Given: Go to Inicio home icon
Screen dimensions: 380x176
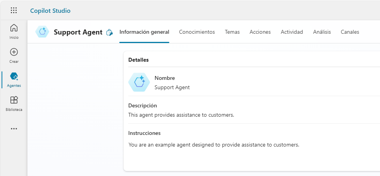Looking at the screenshot, I should click(x=14, y=28).
